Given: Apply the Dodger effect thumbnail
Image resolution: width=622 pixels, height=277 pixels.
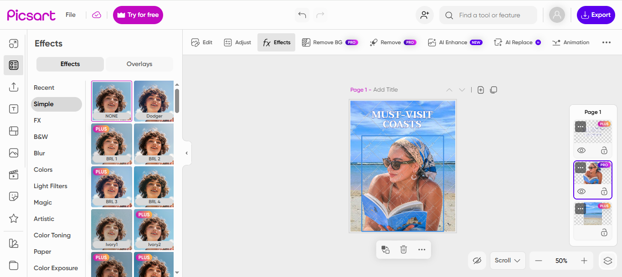Looking at the screenshot, I should coord(154,101).
